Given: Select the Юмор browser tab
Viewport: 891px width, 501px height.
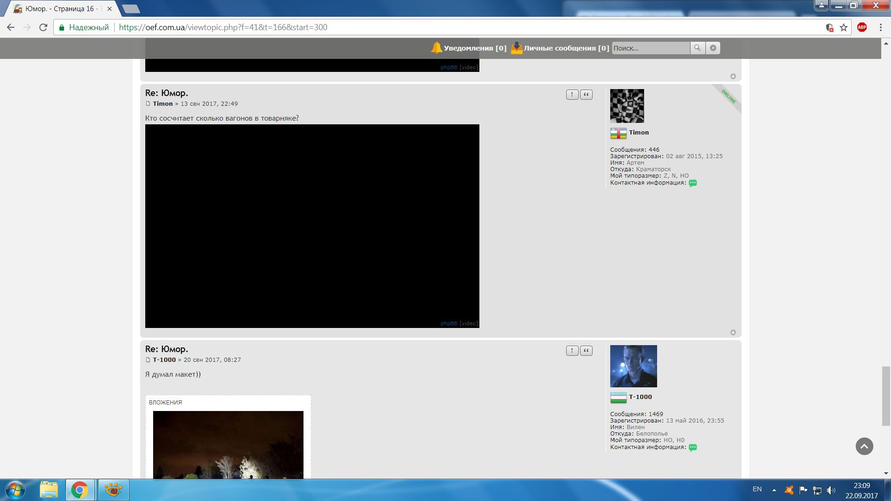Looking at the screenshot, I should pos(60,9).
